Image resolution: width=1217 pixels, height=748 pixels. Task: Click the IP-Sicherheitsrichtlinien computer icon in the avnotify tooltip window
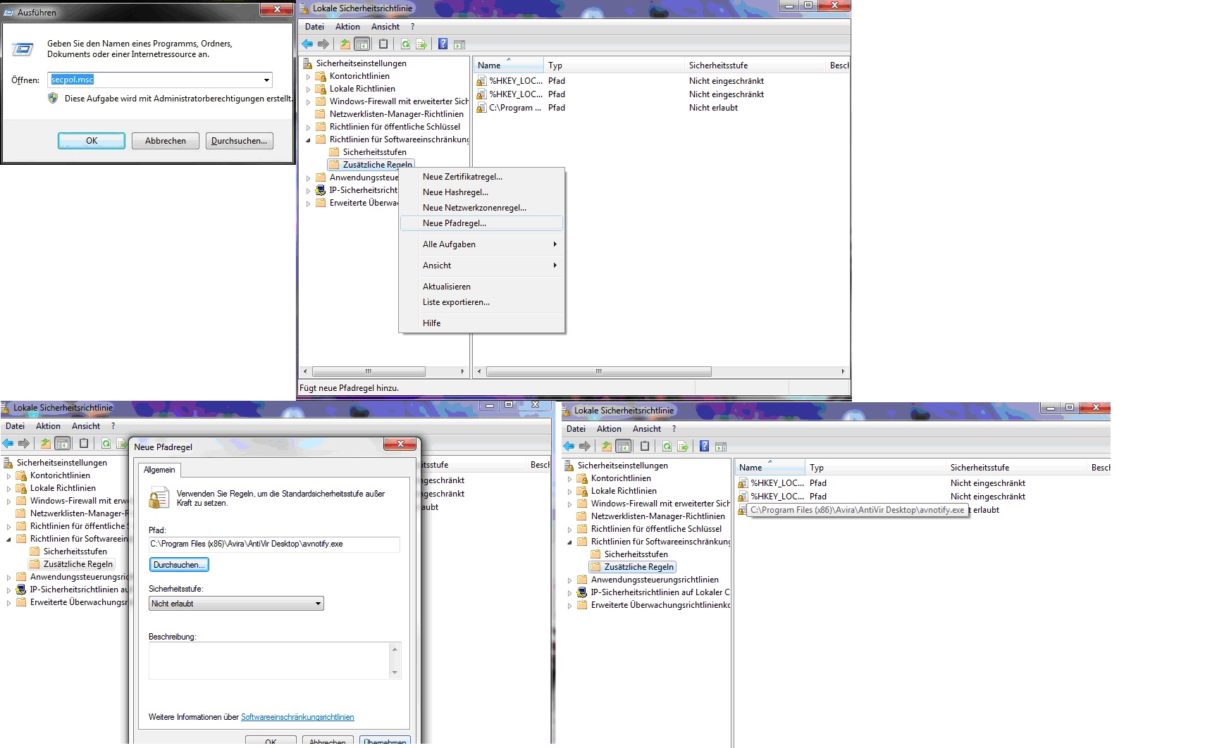pos(582,592)
